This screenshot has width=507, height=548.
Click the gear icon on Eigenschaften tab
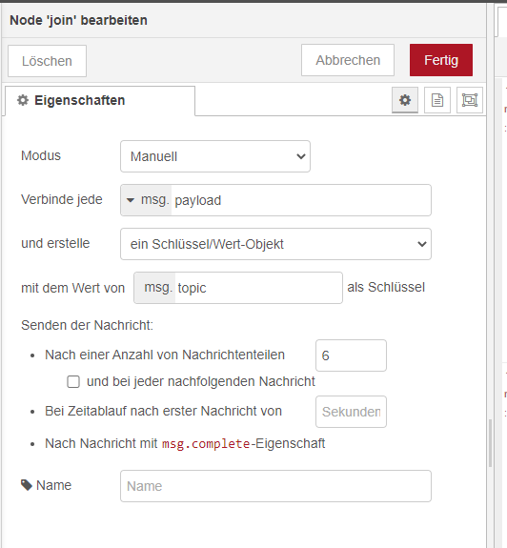(23, 100)
